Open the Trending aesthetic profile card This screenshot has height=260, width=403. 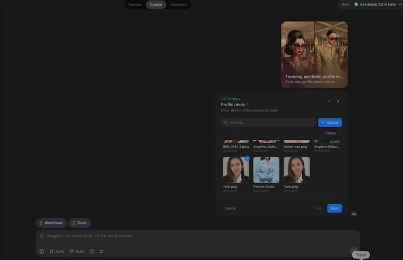point(314,54)
